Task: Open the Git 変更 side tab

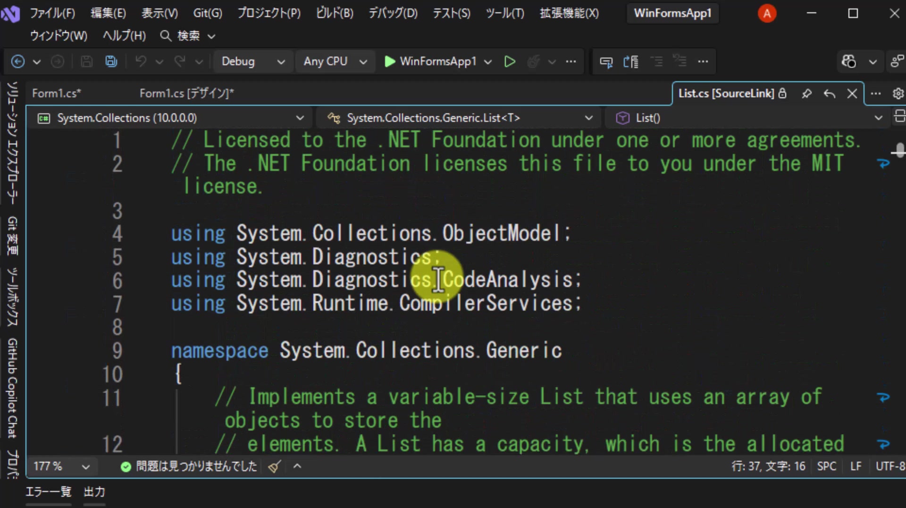Action: click(13, 236)
